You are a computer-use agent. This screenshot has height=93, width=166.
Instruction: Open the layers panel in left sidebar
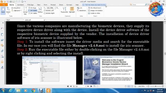[2, 40]
